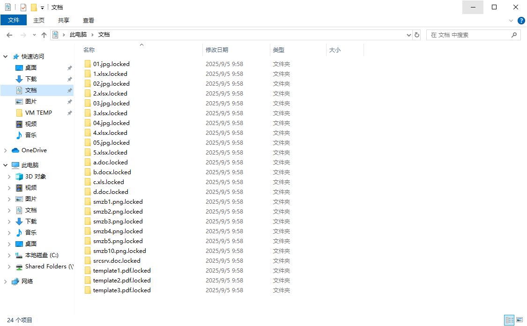527x326 pixels.
Task: Sort files by 修改日期 column
Action: [x=217, y=50]
